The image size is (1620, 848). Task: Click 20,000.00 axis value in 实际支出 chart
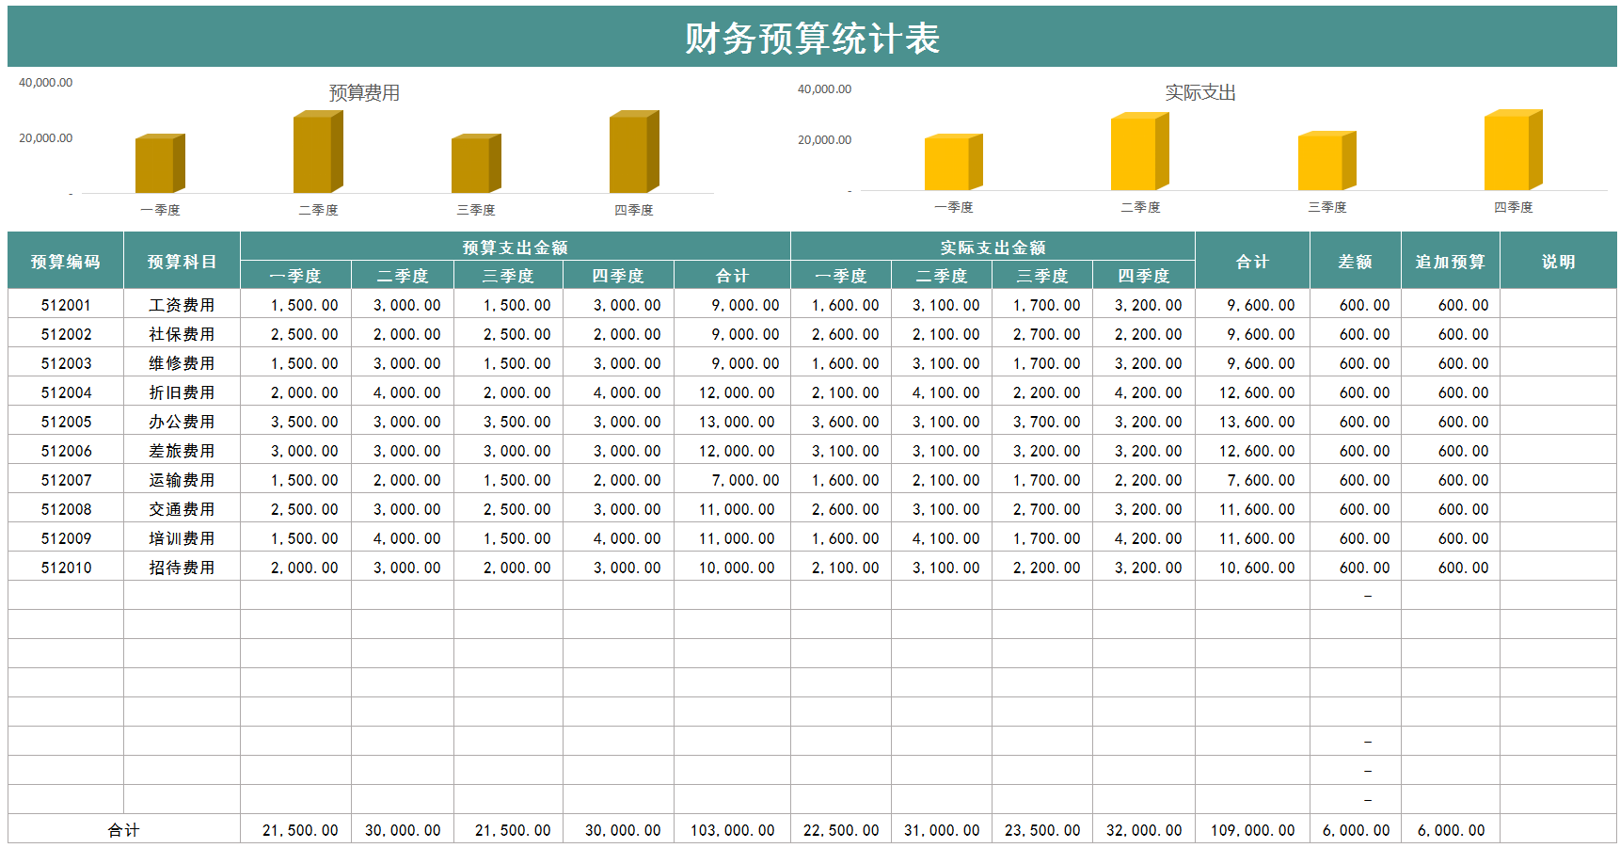tap(824, 140)
